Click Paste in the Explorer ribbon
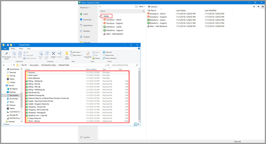Viewport: 266px width, 144px height. (20, 55)
